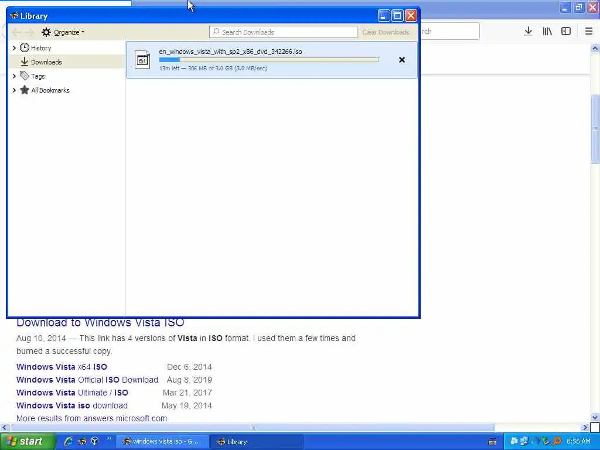This screenshot has width=600, height=450.
Task: Click the Organize gear icon in Library
Action: coord(46,32)
